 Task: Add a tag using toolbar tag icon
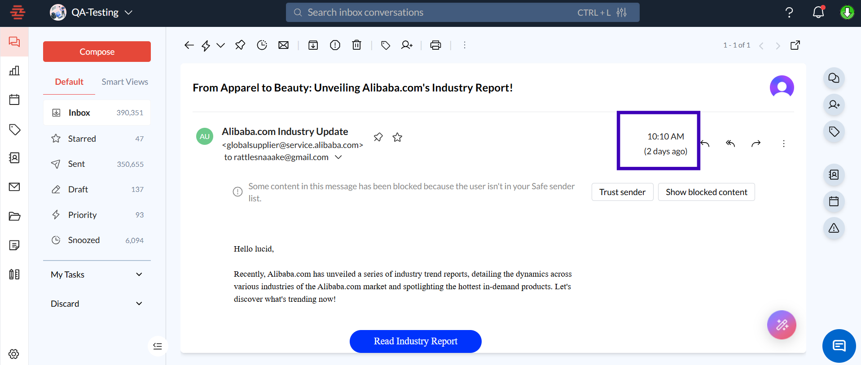click(385, 45)
